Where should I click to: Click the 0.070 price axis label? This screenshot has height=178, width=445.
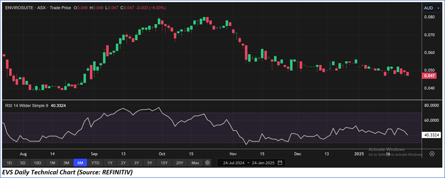[430, 35]
